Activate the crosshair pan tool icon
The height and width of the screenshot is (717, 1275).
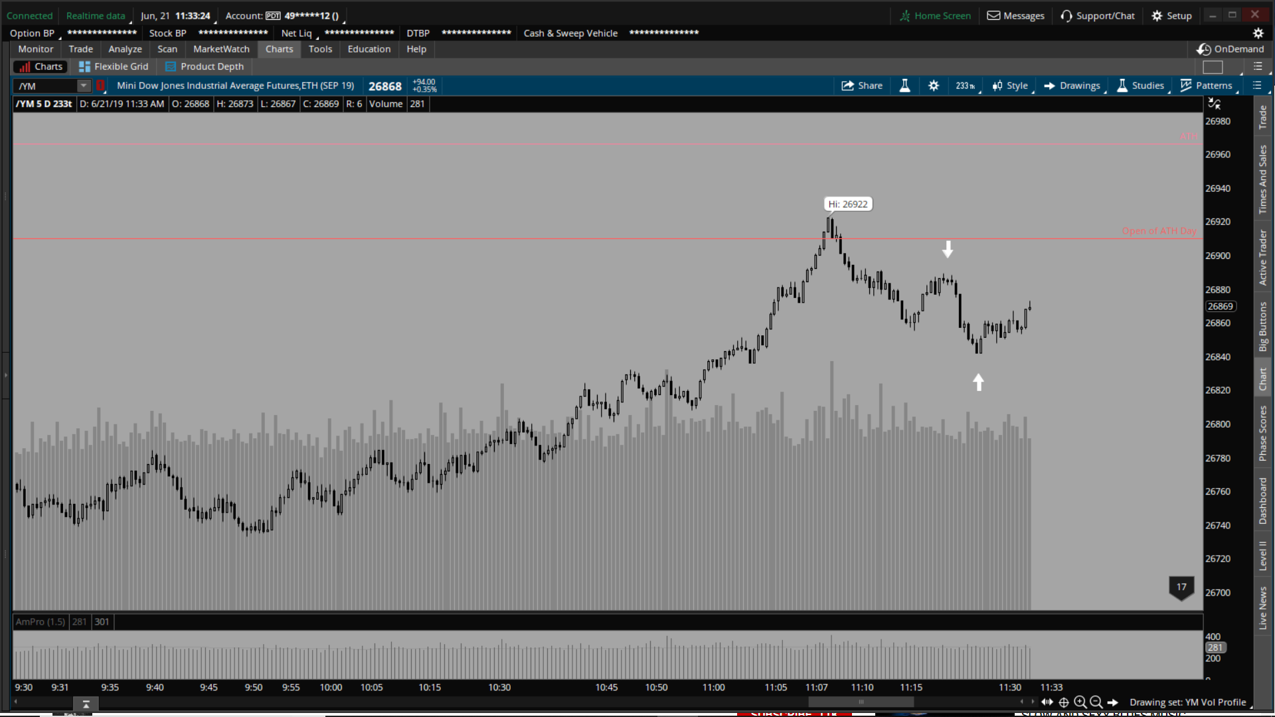pos(1064,702)
